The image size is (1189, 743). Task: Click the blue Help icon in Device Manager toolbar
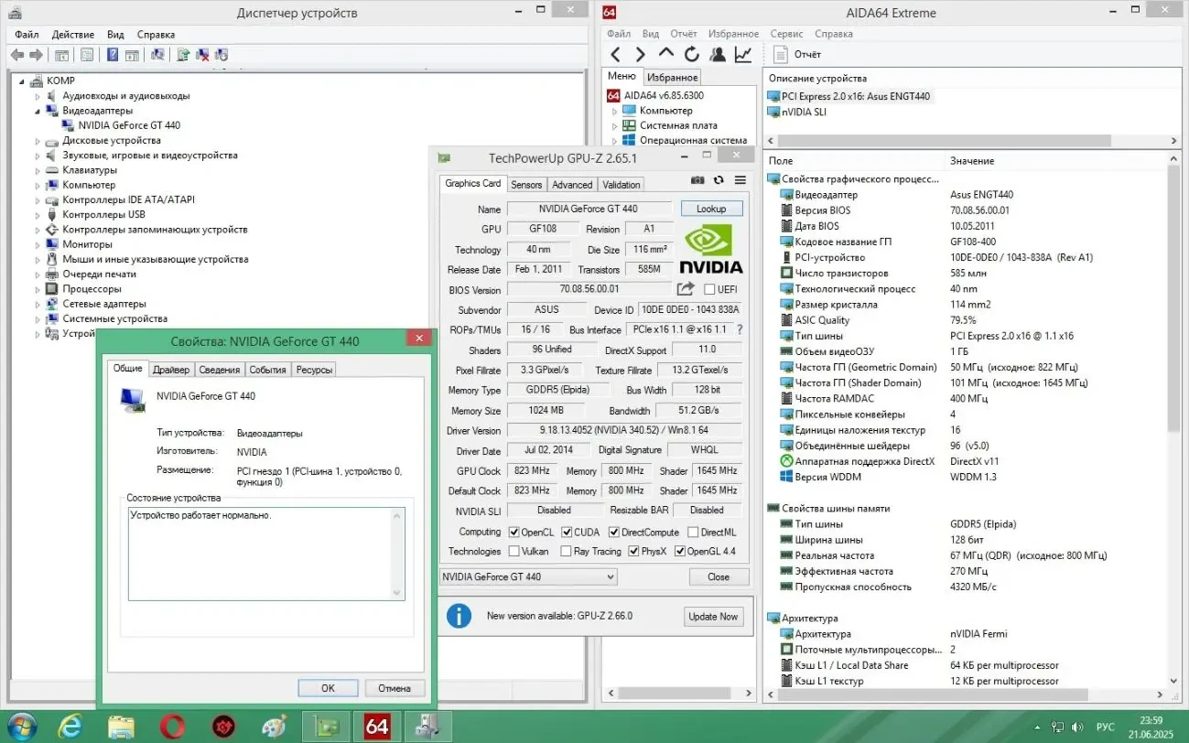point(113,55)
